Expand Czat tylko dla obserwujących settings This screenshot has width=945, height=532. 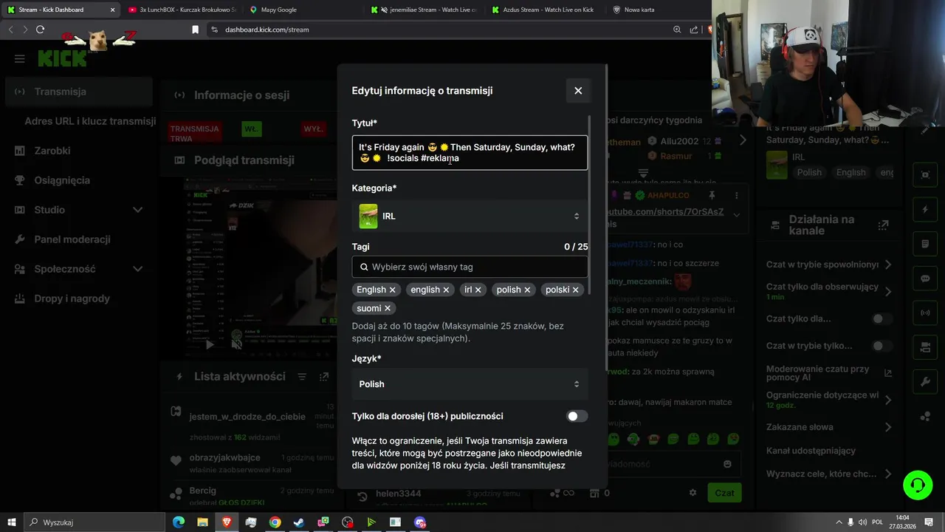[888, 291]
